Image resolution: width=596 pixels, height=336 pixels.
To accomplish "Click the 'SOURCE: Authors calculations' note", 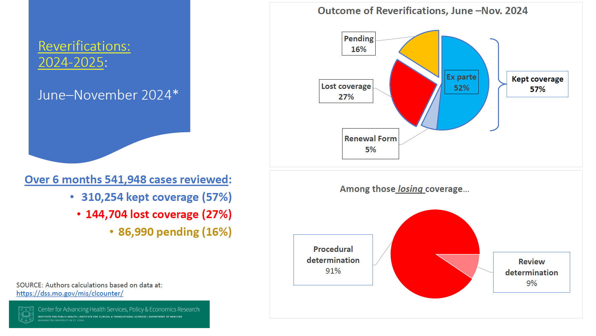I will pos(89,285).
